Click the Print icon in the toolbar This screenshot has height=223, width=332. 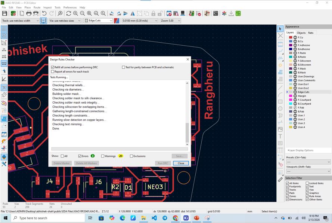pyautogui.click(x=29, y=13)
